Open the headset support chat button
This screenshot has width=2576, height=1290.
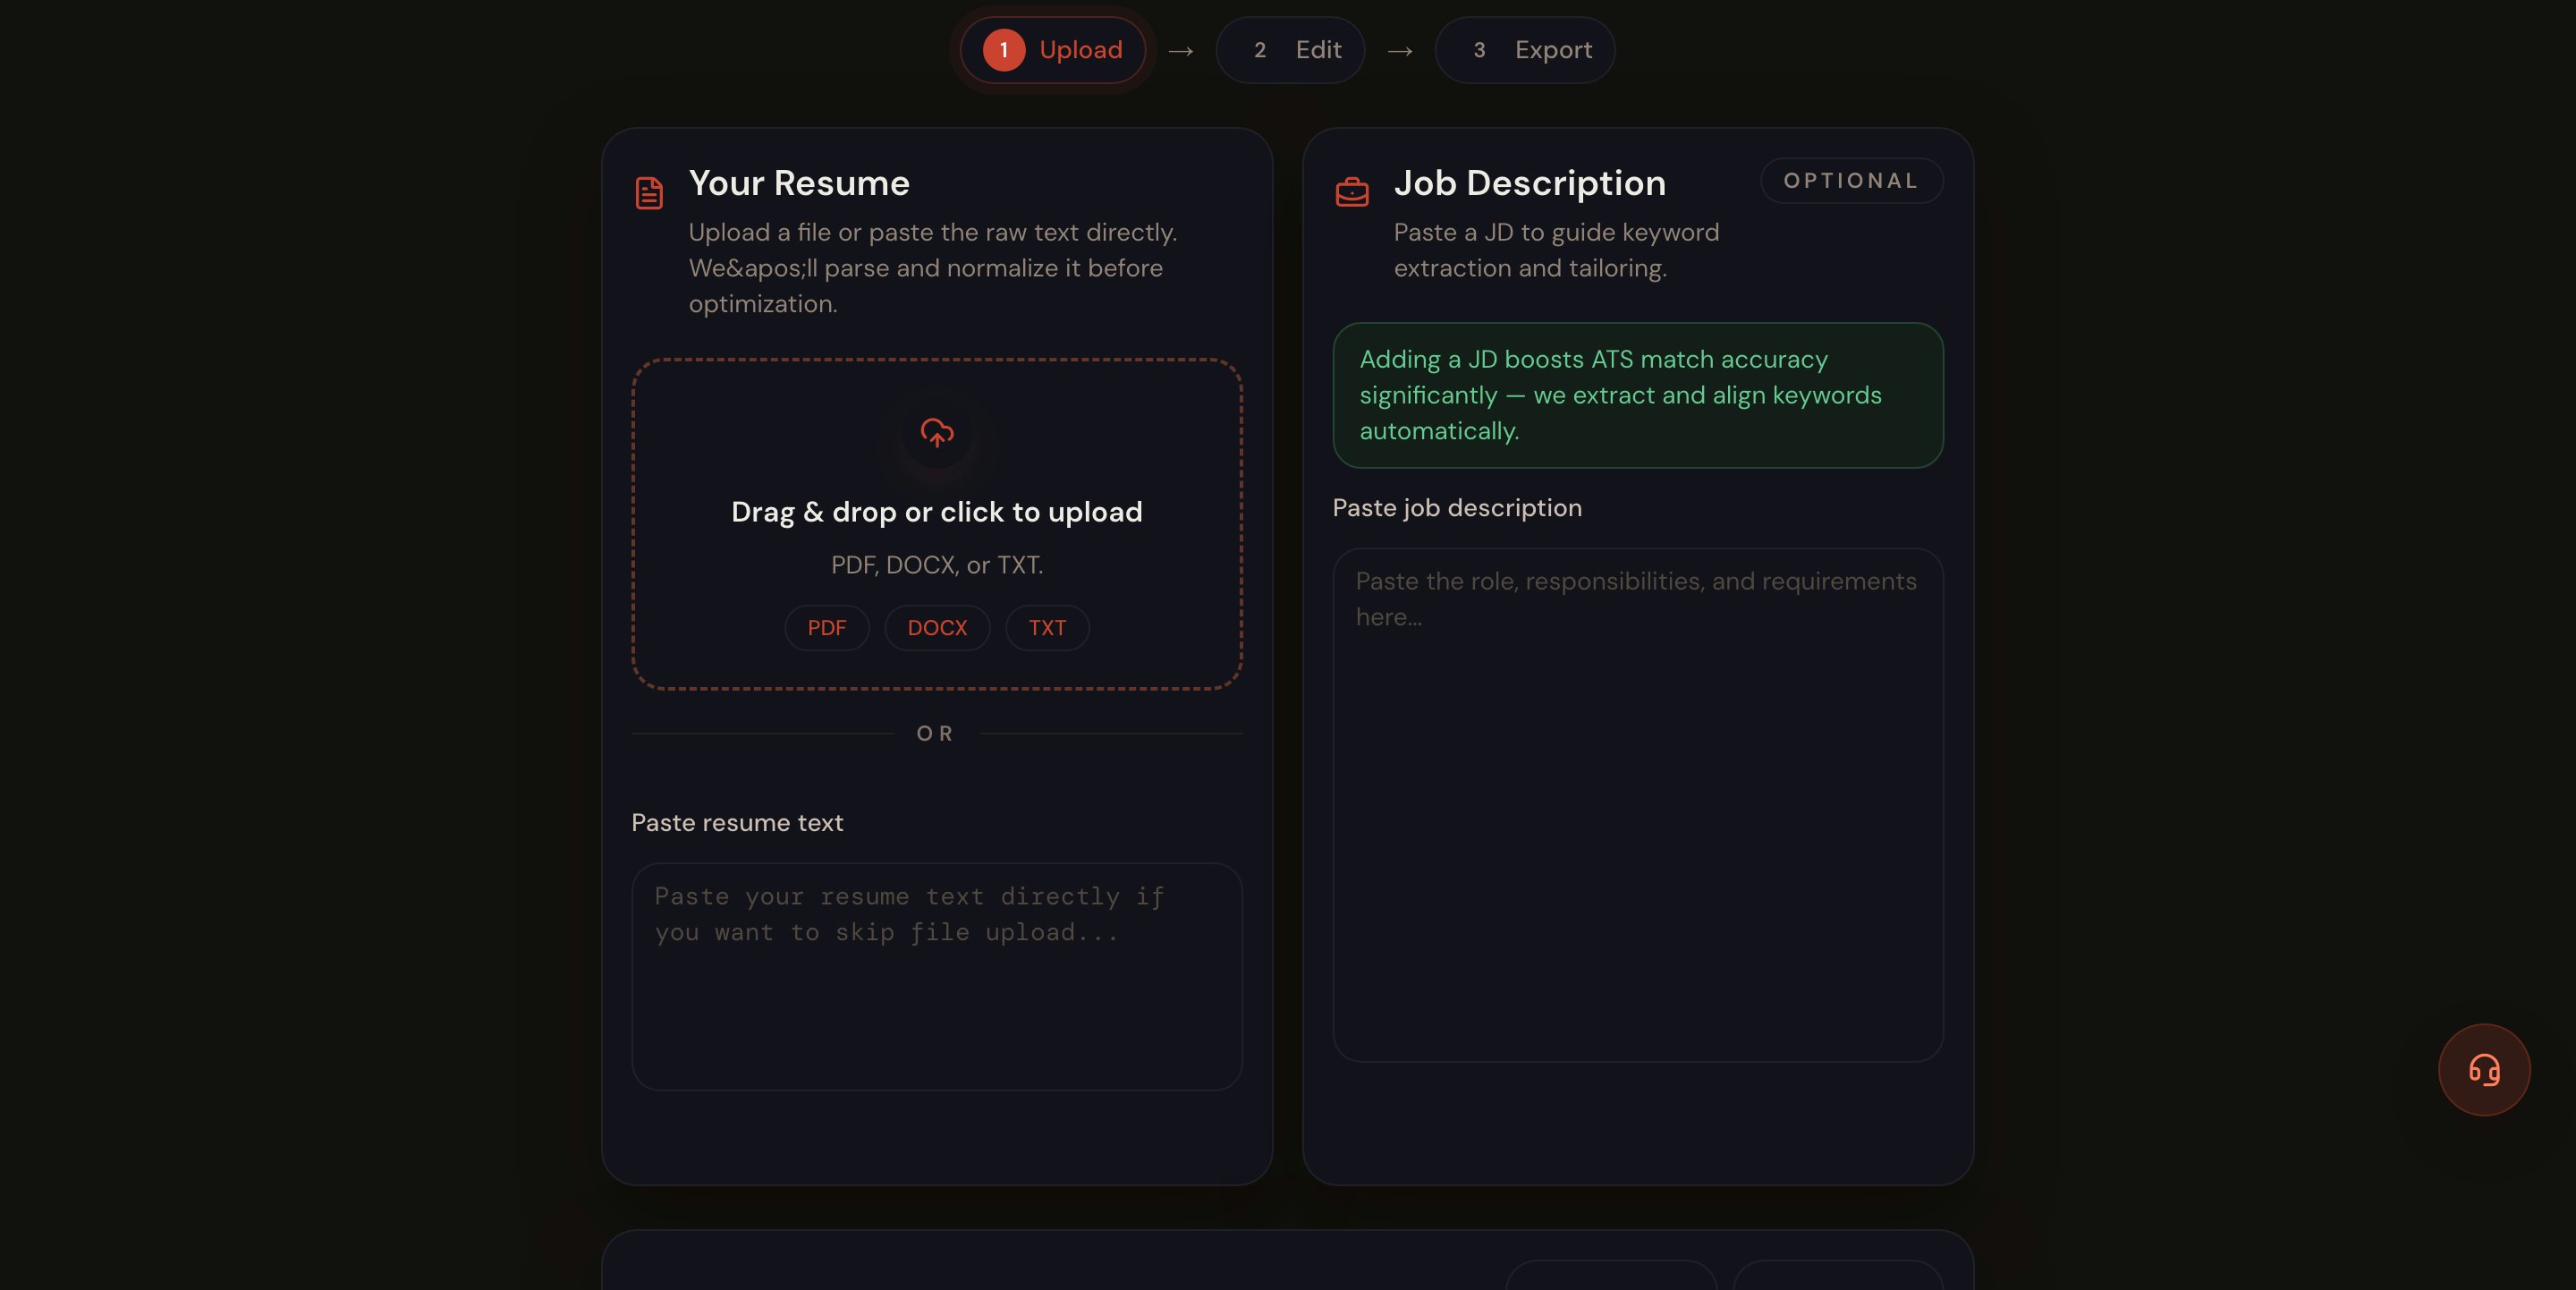click(2483, 1069)
